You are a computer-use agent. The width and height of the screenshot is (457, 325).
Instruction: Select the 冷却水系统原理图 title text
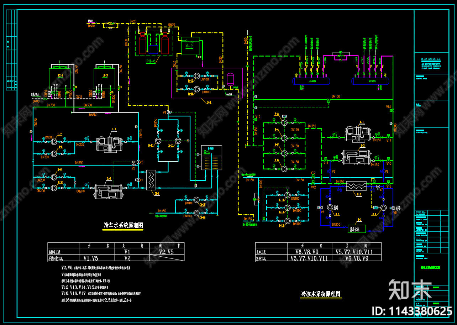tap(123, 225)
